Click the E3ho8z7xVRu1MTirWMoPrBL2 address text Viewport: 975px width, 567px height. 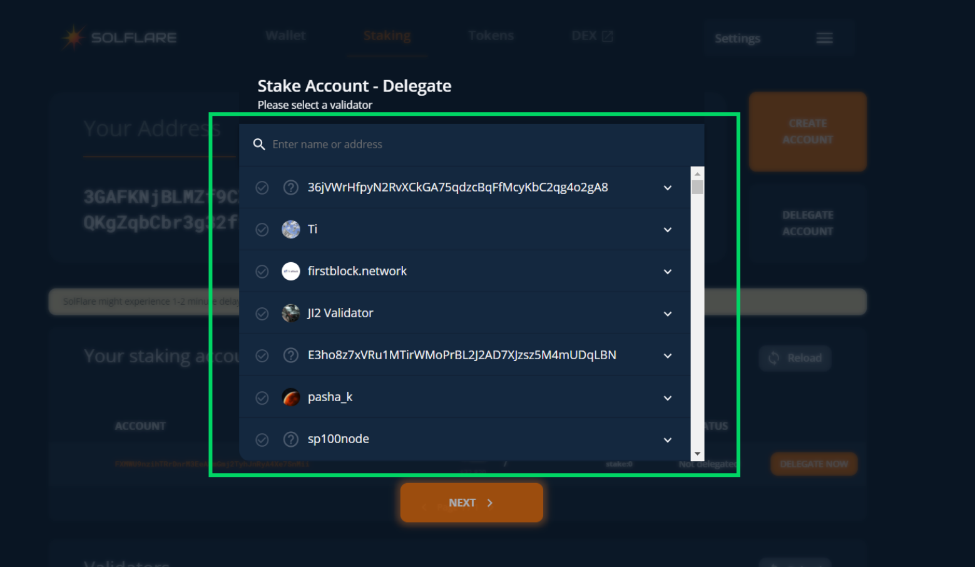(x=462, y=355)
